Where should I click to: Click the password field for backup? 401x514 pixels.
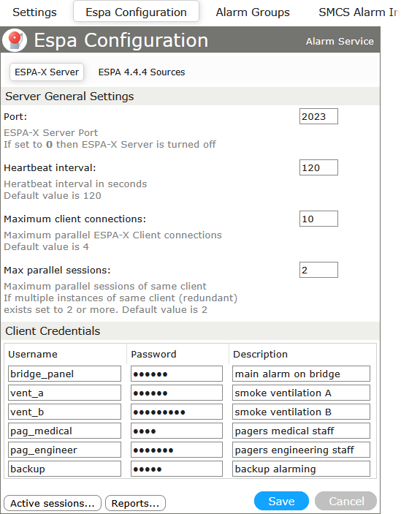point(177,469)
